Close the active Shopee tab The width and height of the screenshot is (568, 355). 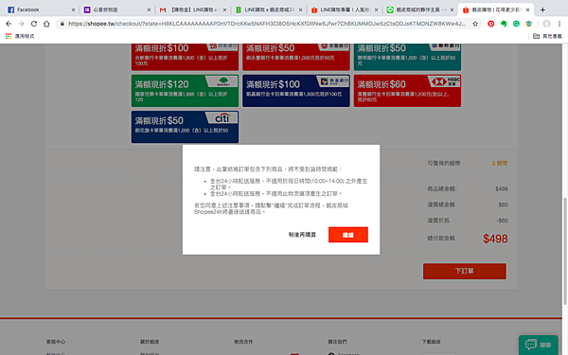coord(528,9)
